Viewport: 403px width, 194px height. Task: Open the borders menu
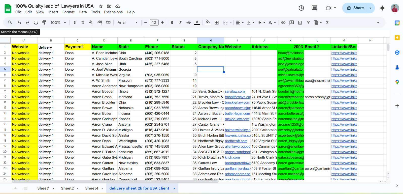click(217, 23)
